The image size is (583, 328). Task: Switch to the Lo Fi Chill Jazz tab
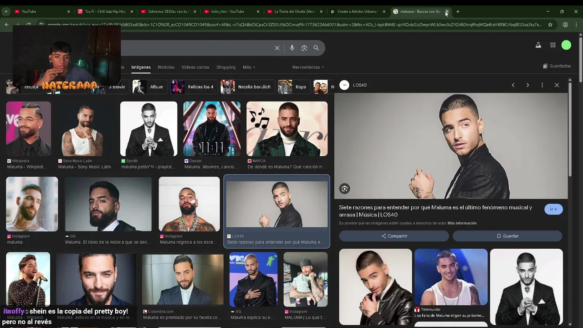click(x=105, y=11)
